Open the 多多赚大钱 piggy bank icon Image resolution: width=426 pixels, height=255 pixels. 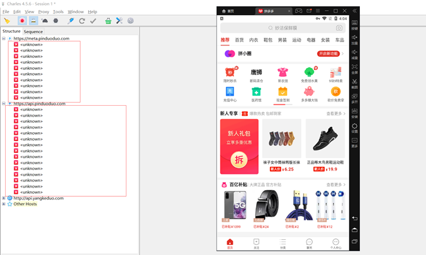pyautogui.click(x=309, y=94)
